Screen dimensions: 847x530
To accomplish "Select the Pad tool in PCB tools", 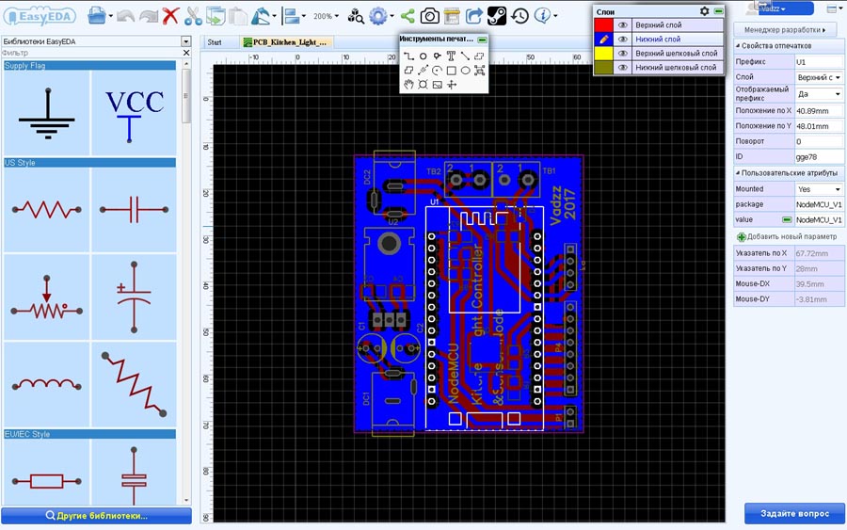I will tap(423, 56).
